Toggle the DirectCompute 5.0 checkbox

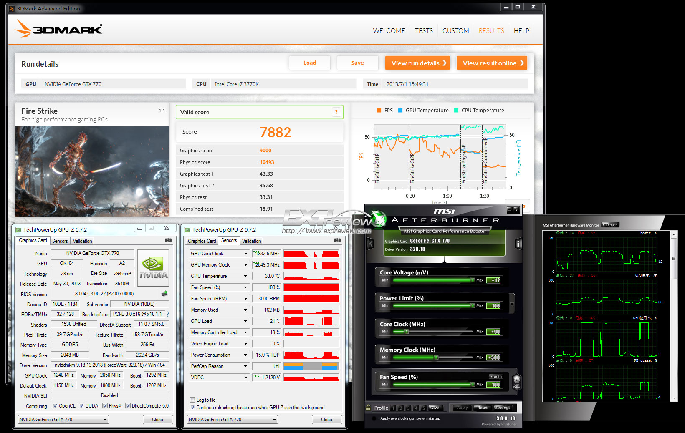[128, 406]
